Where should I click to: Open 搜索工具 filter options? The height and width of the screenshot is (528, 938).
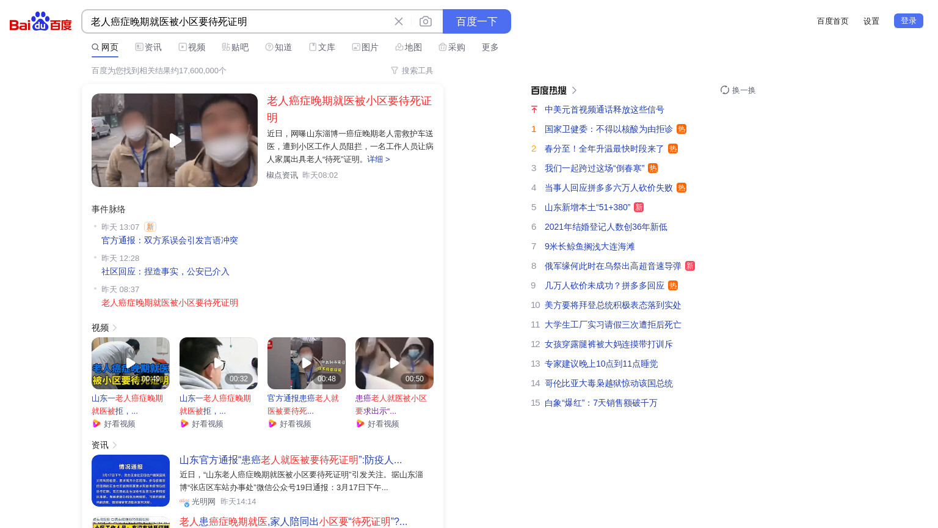[x=412, y=70]
